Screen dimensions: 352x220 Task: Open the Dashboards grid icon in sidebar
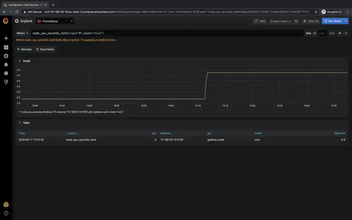(x=6, y=47)
